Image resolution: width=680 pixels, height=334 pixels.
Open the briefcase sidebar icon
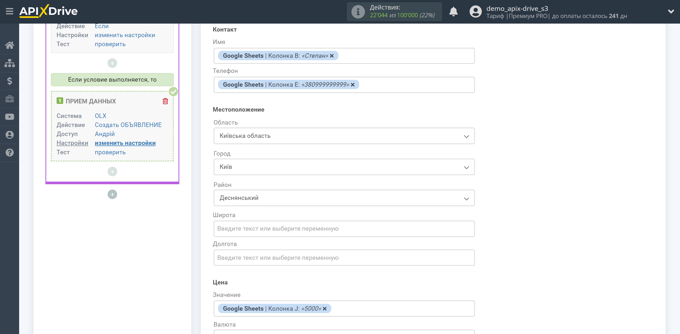[x=10, y=99]
